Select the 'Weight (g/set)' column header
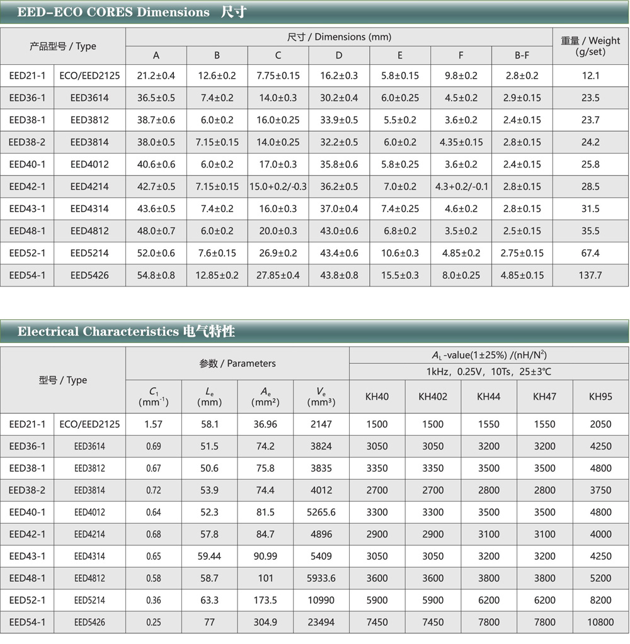Image resolution: width=630 pixels, height=644 pixels. pos(590,46)
